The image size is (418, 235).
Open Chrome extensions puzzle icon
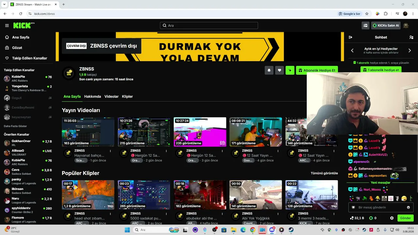pyautogui.click(x=386, y=14)
